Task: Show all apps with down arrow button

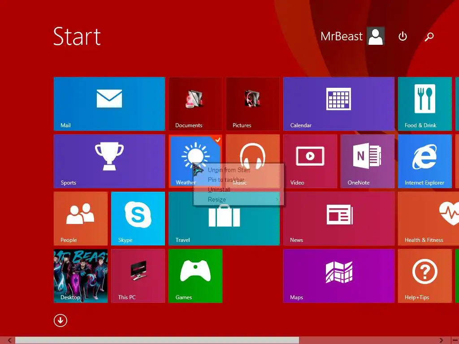Action: click(61, 320)
